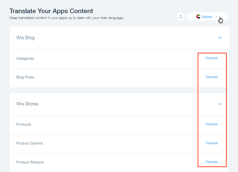238x172 pixels.
Task: Click the flag icon beside Arabic
Action: (198, 16)
